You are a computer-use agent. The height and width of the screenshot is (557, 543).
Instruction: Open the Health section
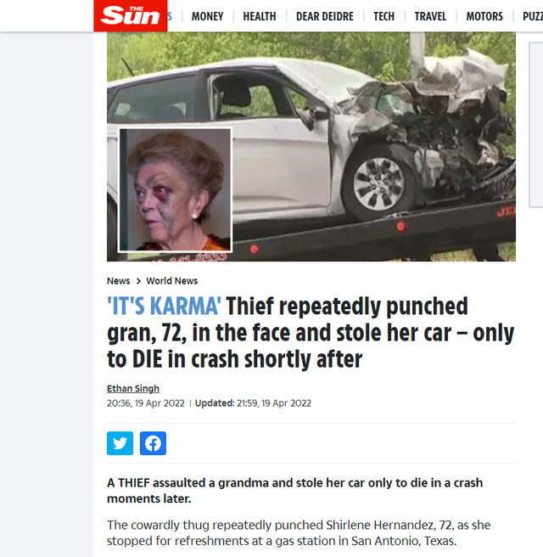click(x=260, y=16)
